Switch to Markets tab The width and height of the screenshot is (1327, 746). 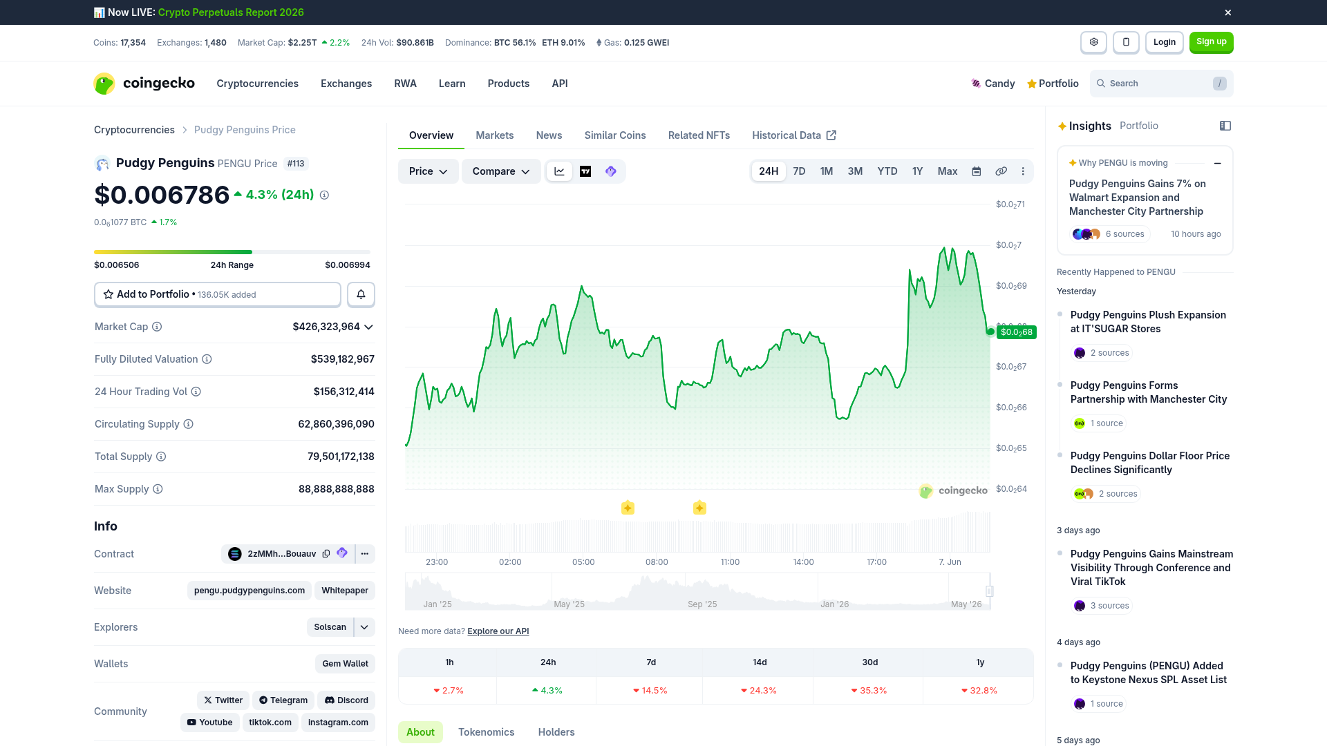click(x=495, y=135)
